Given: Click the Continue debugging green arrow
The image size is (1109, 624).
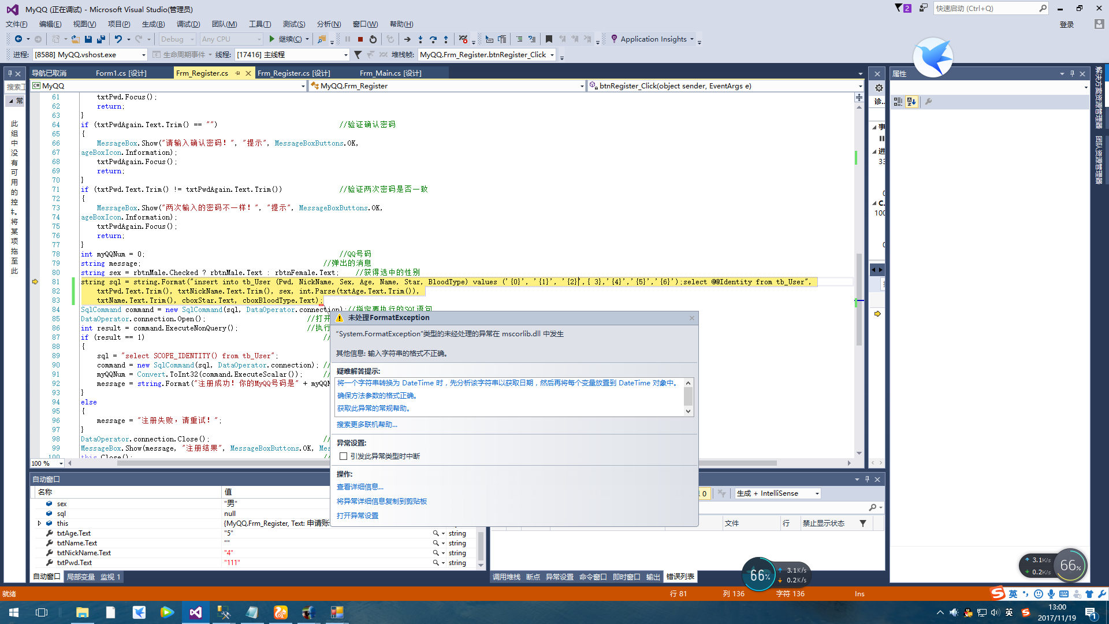Looking at the screenshot, I should tap(272, 39).
